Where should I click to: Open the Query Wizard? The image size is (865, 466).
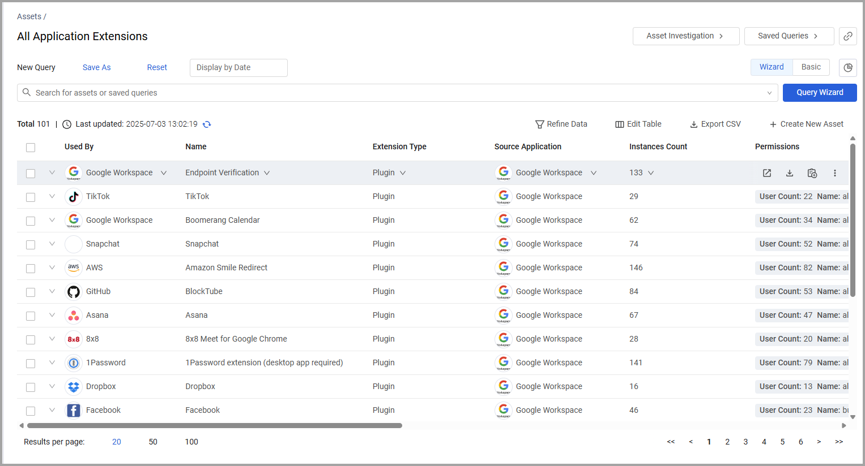[x=820, y=92]
